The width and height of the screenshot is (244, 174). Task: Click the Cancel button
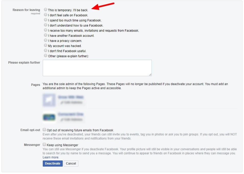(71, 164)
